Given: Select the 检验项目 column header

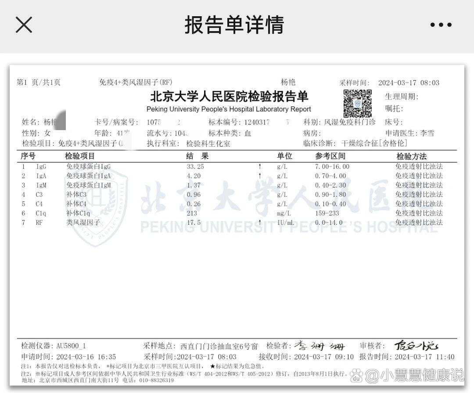Looking at the screenshot, I should point(79,156).
